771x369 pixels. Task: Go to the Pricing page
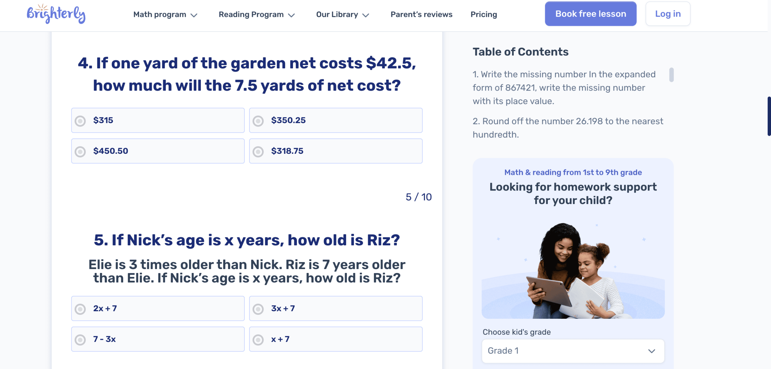[484, 14]
